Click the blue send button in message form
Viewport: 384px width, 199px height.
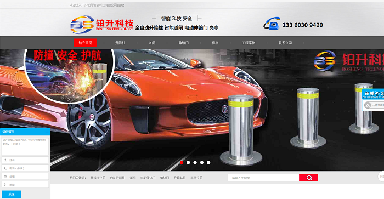coord(12,194)
